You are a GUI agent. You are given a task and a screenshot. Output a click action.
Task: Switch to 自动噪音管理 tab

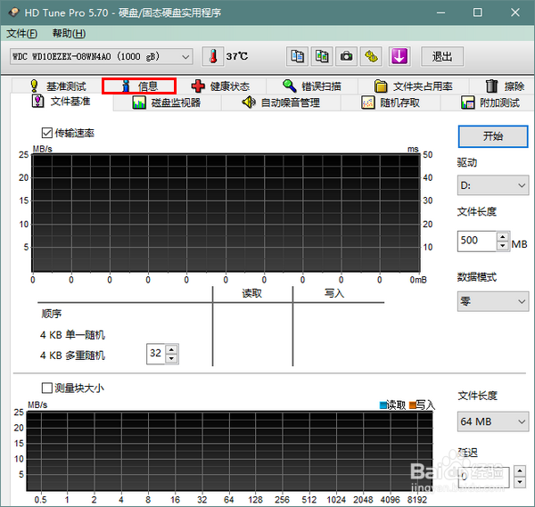pos(281,102)
